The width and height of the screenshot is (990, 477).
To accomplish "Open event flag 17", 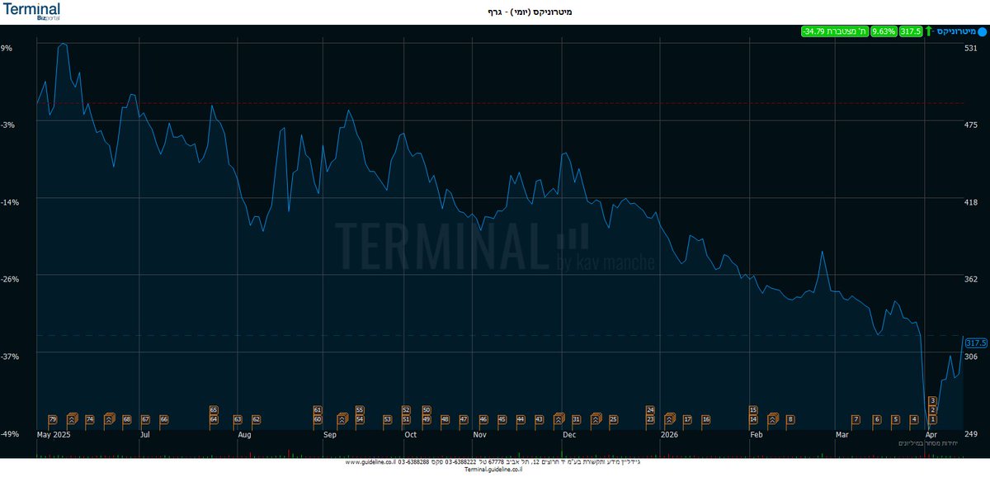I will click(687, 419).
